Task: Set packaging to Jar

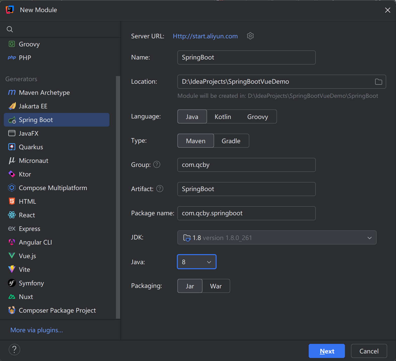Action: (190, 286)
